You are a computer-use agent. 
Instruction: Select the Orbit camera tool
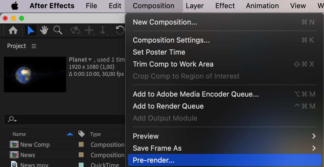coord(75,30)
